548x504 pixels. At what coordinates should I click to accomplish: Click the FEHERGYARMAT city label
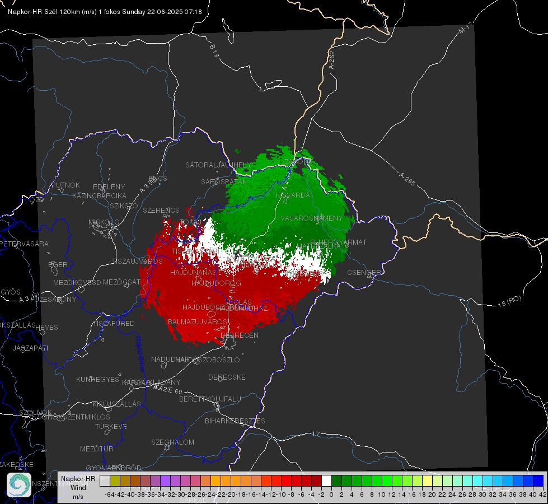[338, 242]
